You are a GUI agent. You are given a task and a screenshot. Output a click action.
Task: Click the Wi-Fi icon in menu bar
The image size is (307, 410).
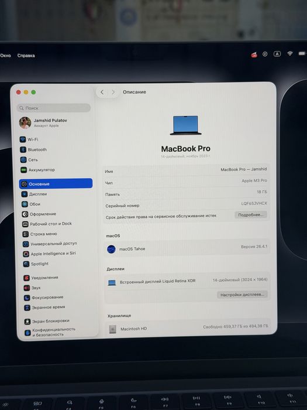(290, 53)
